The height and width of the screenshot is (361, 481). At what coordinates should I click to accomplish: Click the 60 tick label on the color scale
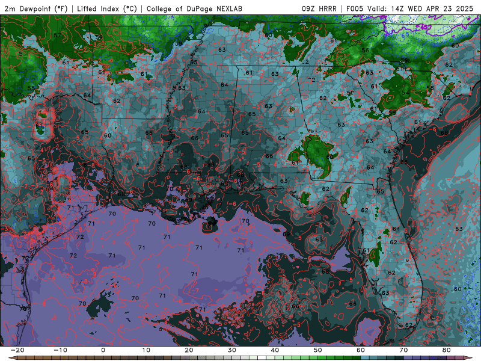coord(361,350)
